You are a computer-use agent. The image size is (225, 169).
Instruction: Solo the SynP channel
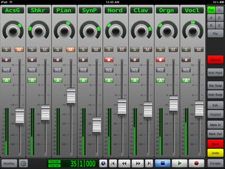83,50
